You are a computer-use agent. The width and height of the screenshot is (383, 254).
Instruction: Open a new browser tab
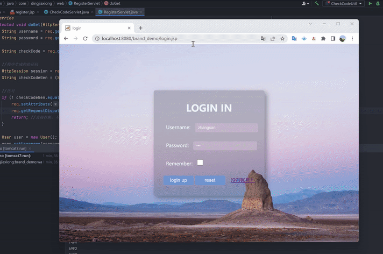[x=140, y=28]
